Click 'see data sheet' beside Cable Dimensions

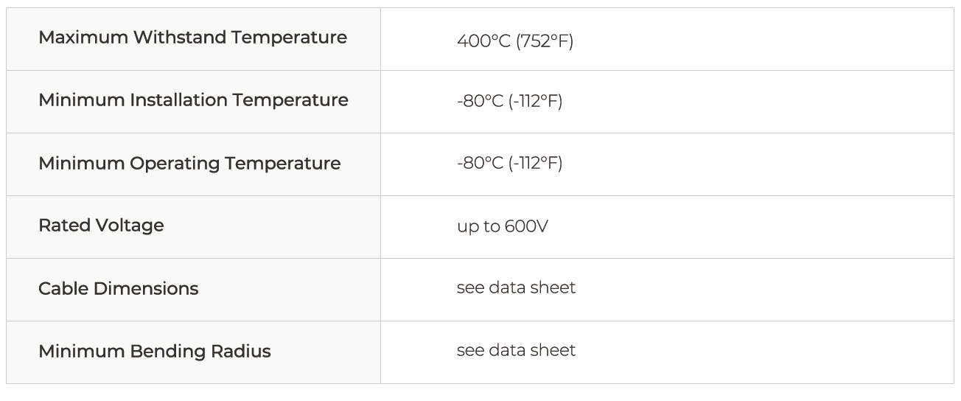pos(516,287)
